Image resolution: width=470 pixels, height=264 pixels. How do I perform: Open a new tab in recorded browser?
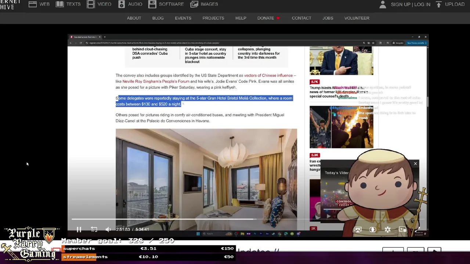coord(105,37)
